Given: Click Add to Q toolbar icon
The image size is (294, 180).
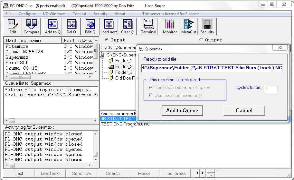Looking at the screenshot, I should tap(53, 27).
